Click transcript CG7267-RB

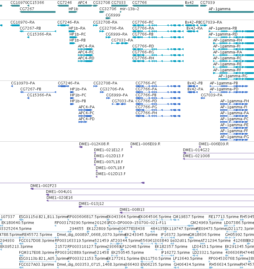click(x=30, y=28)
